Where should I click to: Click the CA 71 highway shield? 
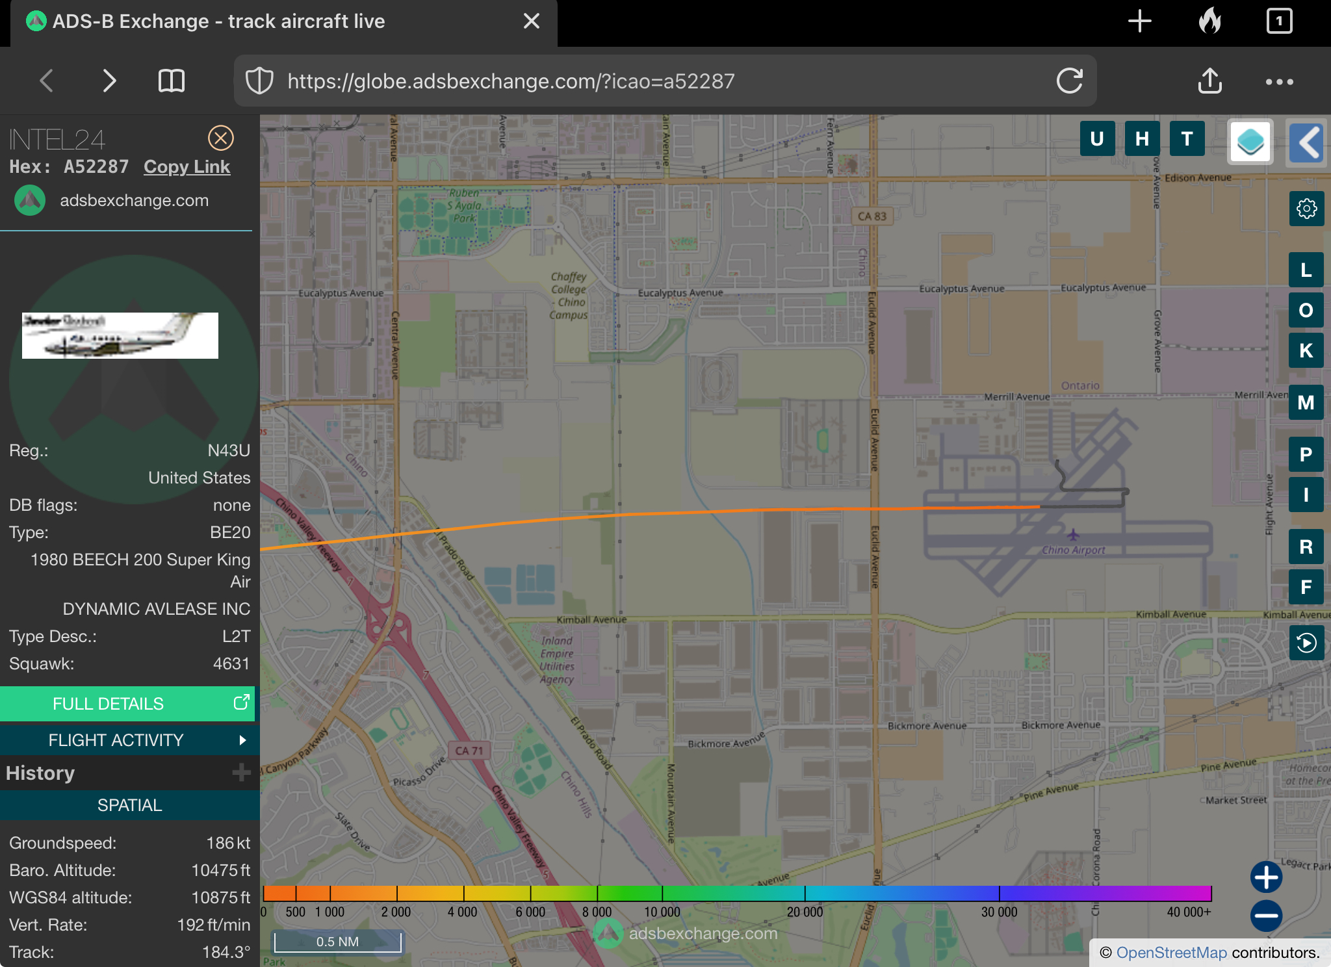[x=469, y=751]
